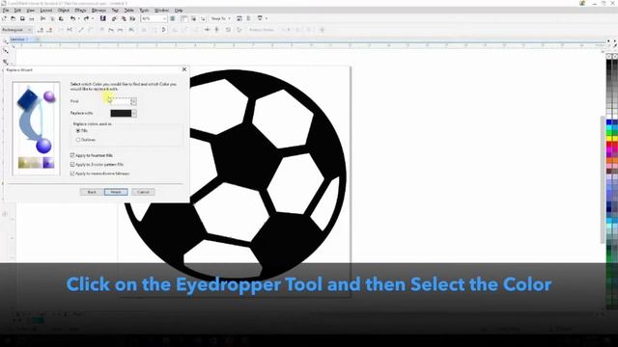Toggle the Show grid icon
The image size is (618, 347).
point(193,18)
